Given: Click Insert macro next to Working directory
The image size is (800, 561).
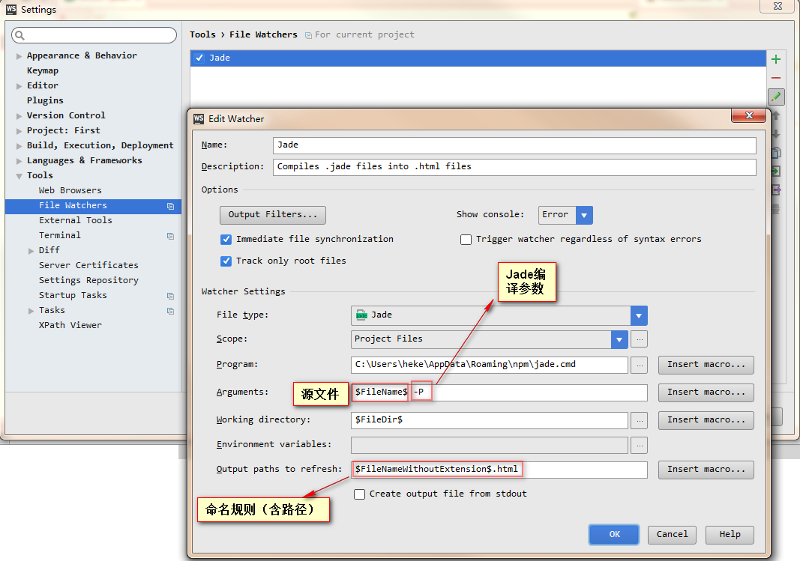Looking at the screenshot, I should point(706,420).
